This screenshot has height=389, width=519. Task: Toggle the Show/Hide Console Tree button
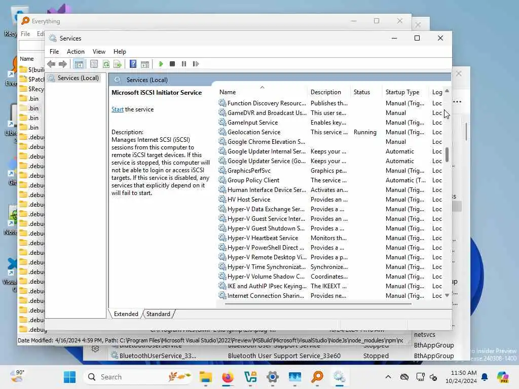tap(79, 64)
